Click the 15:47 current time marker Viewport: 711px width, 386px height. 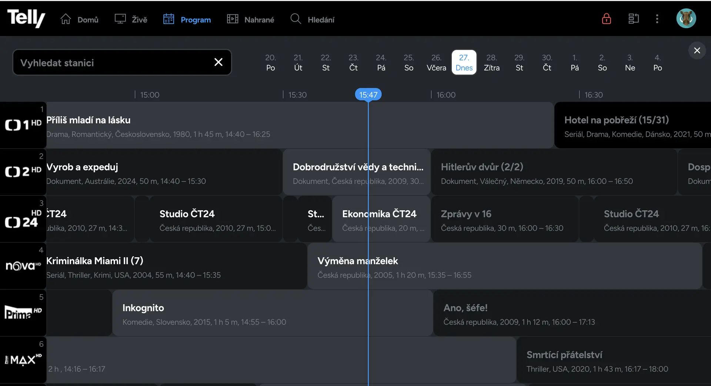coord(368,95)
